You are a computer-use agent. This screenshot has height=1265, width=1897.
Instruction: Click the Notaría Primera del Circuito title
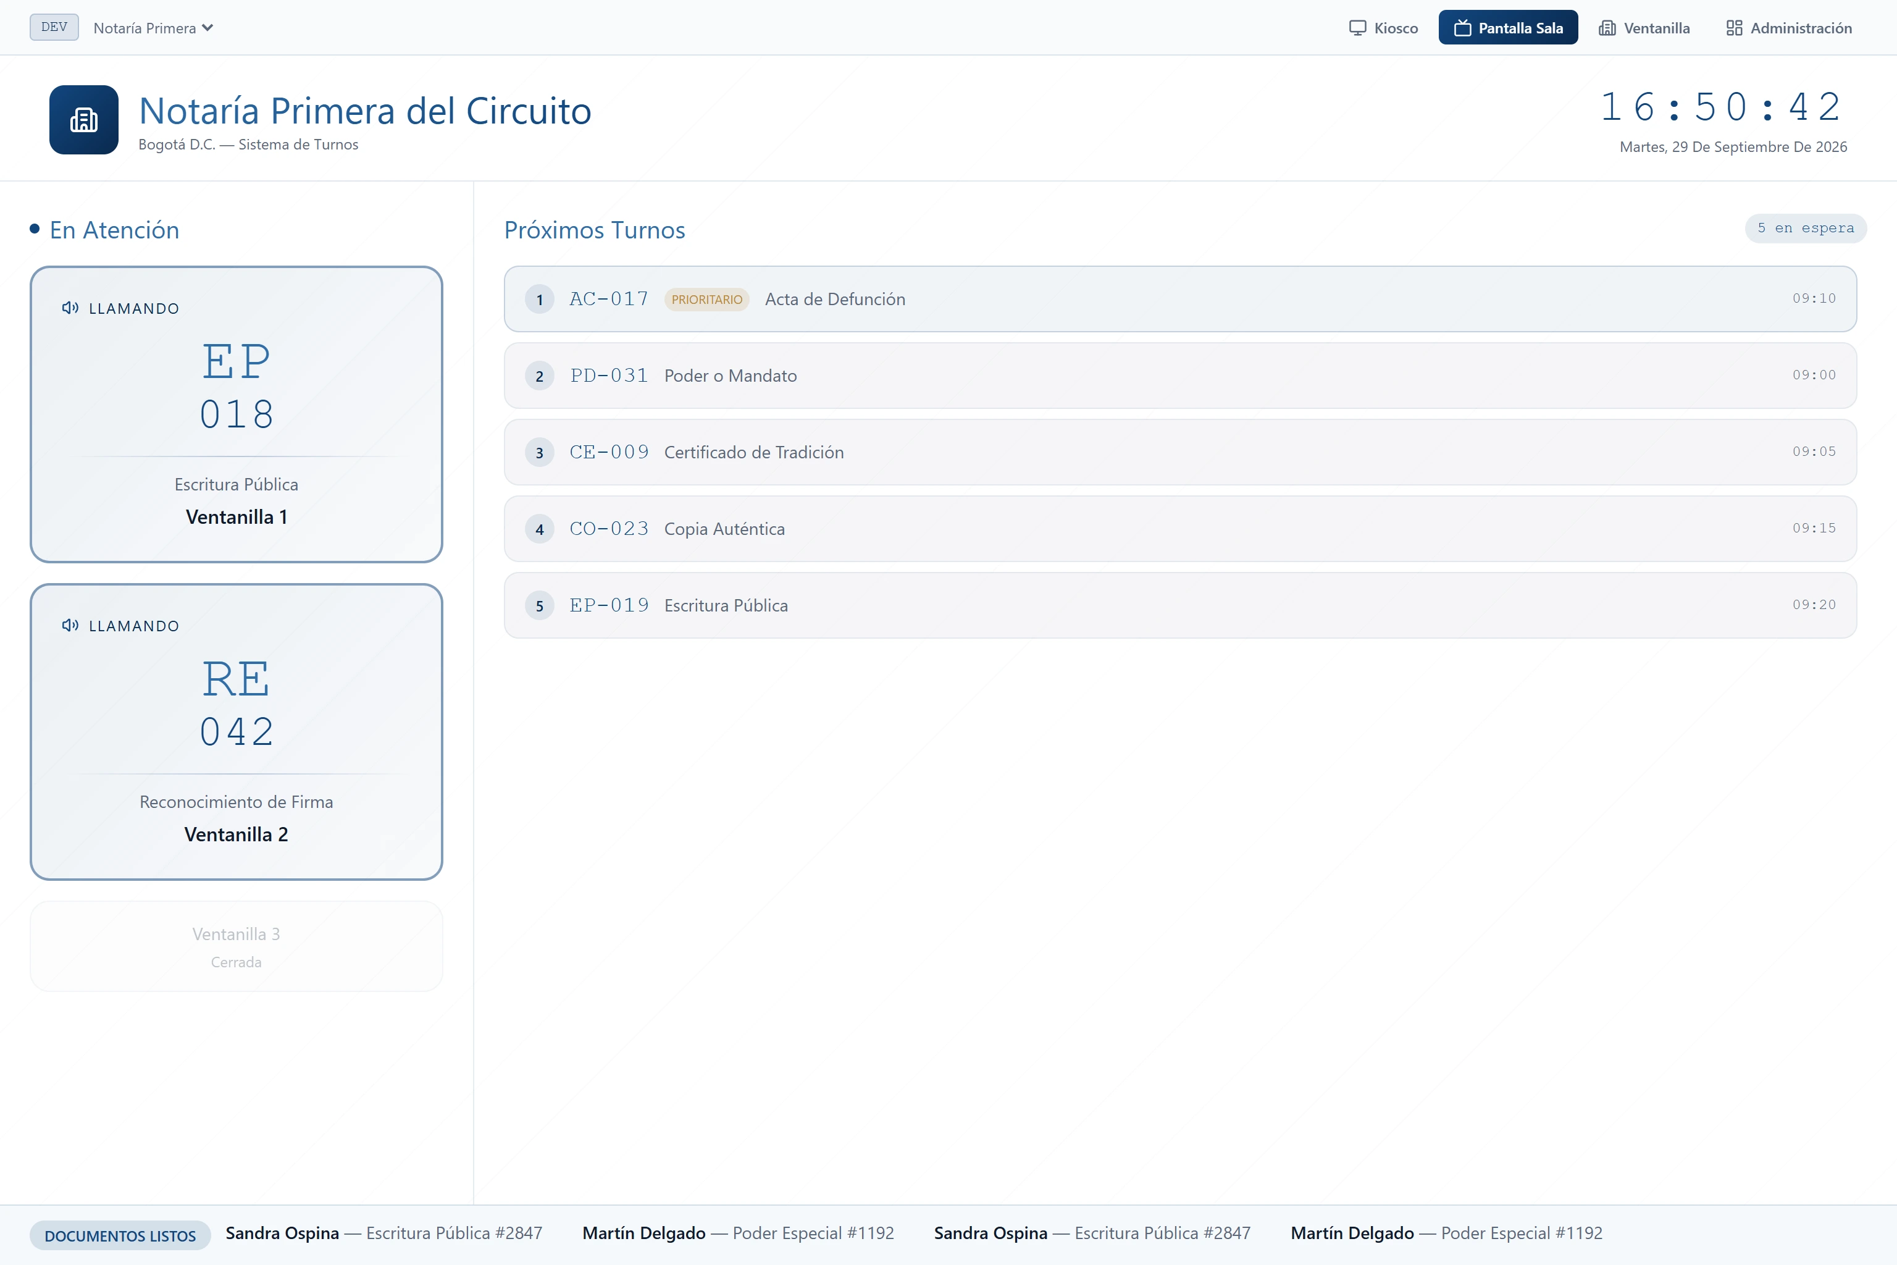(x=366, y=111)
